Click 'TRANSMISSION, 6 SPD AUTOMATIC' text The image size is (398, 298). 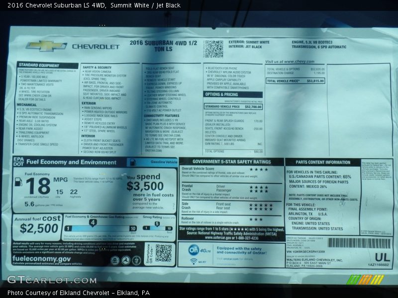[x=319, y=47]
